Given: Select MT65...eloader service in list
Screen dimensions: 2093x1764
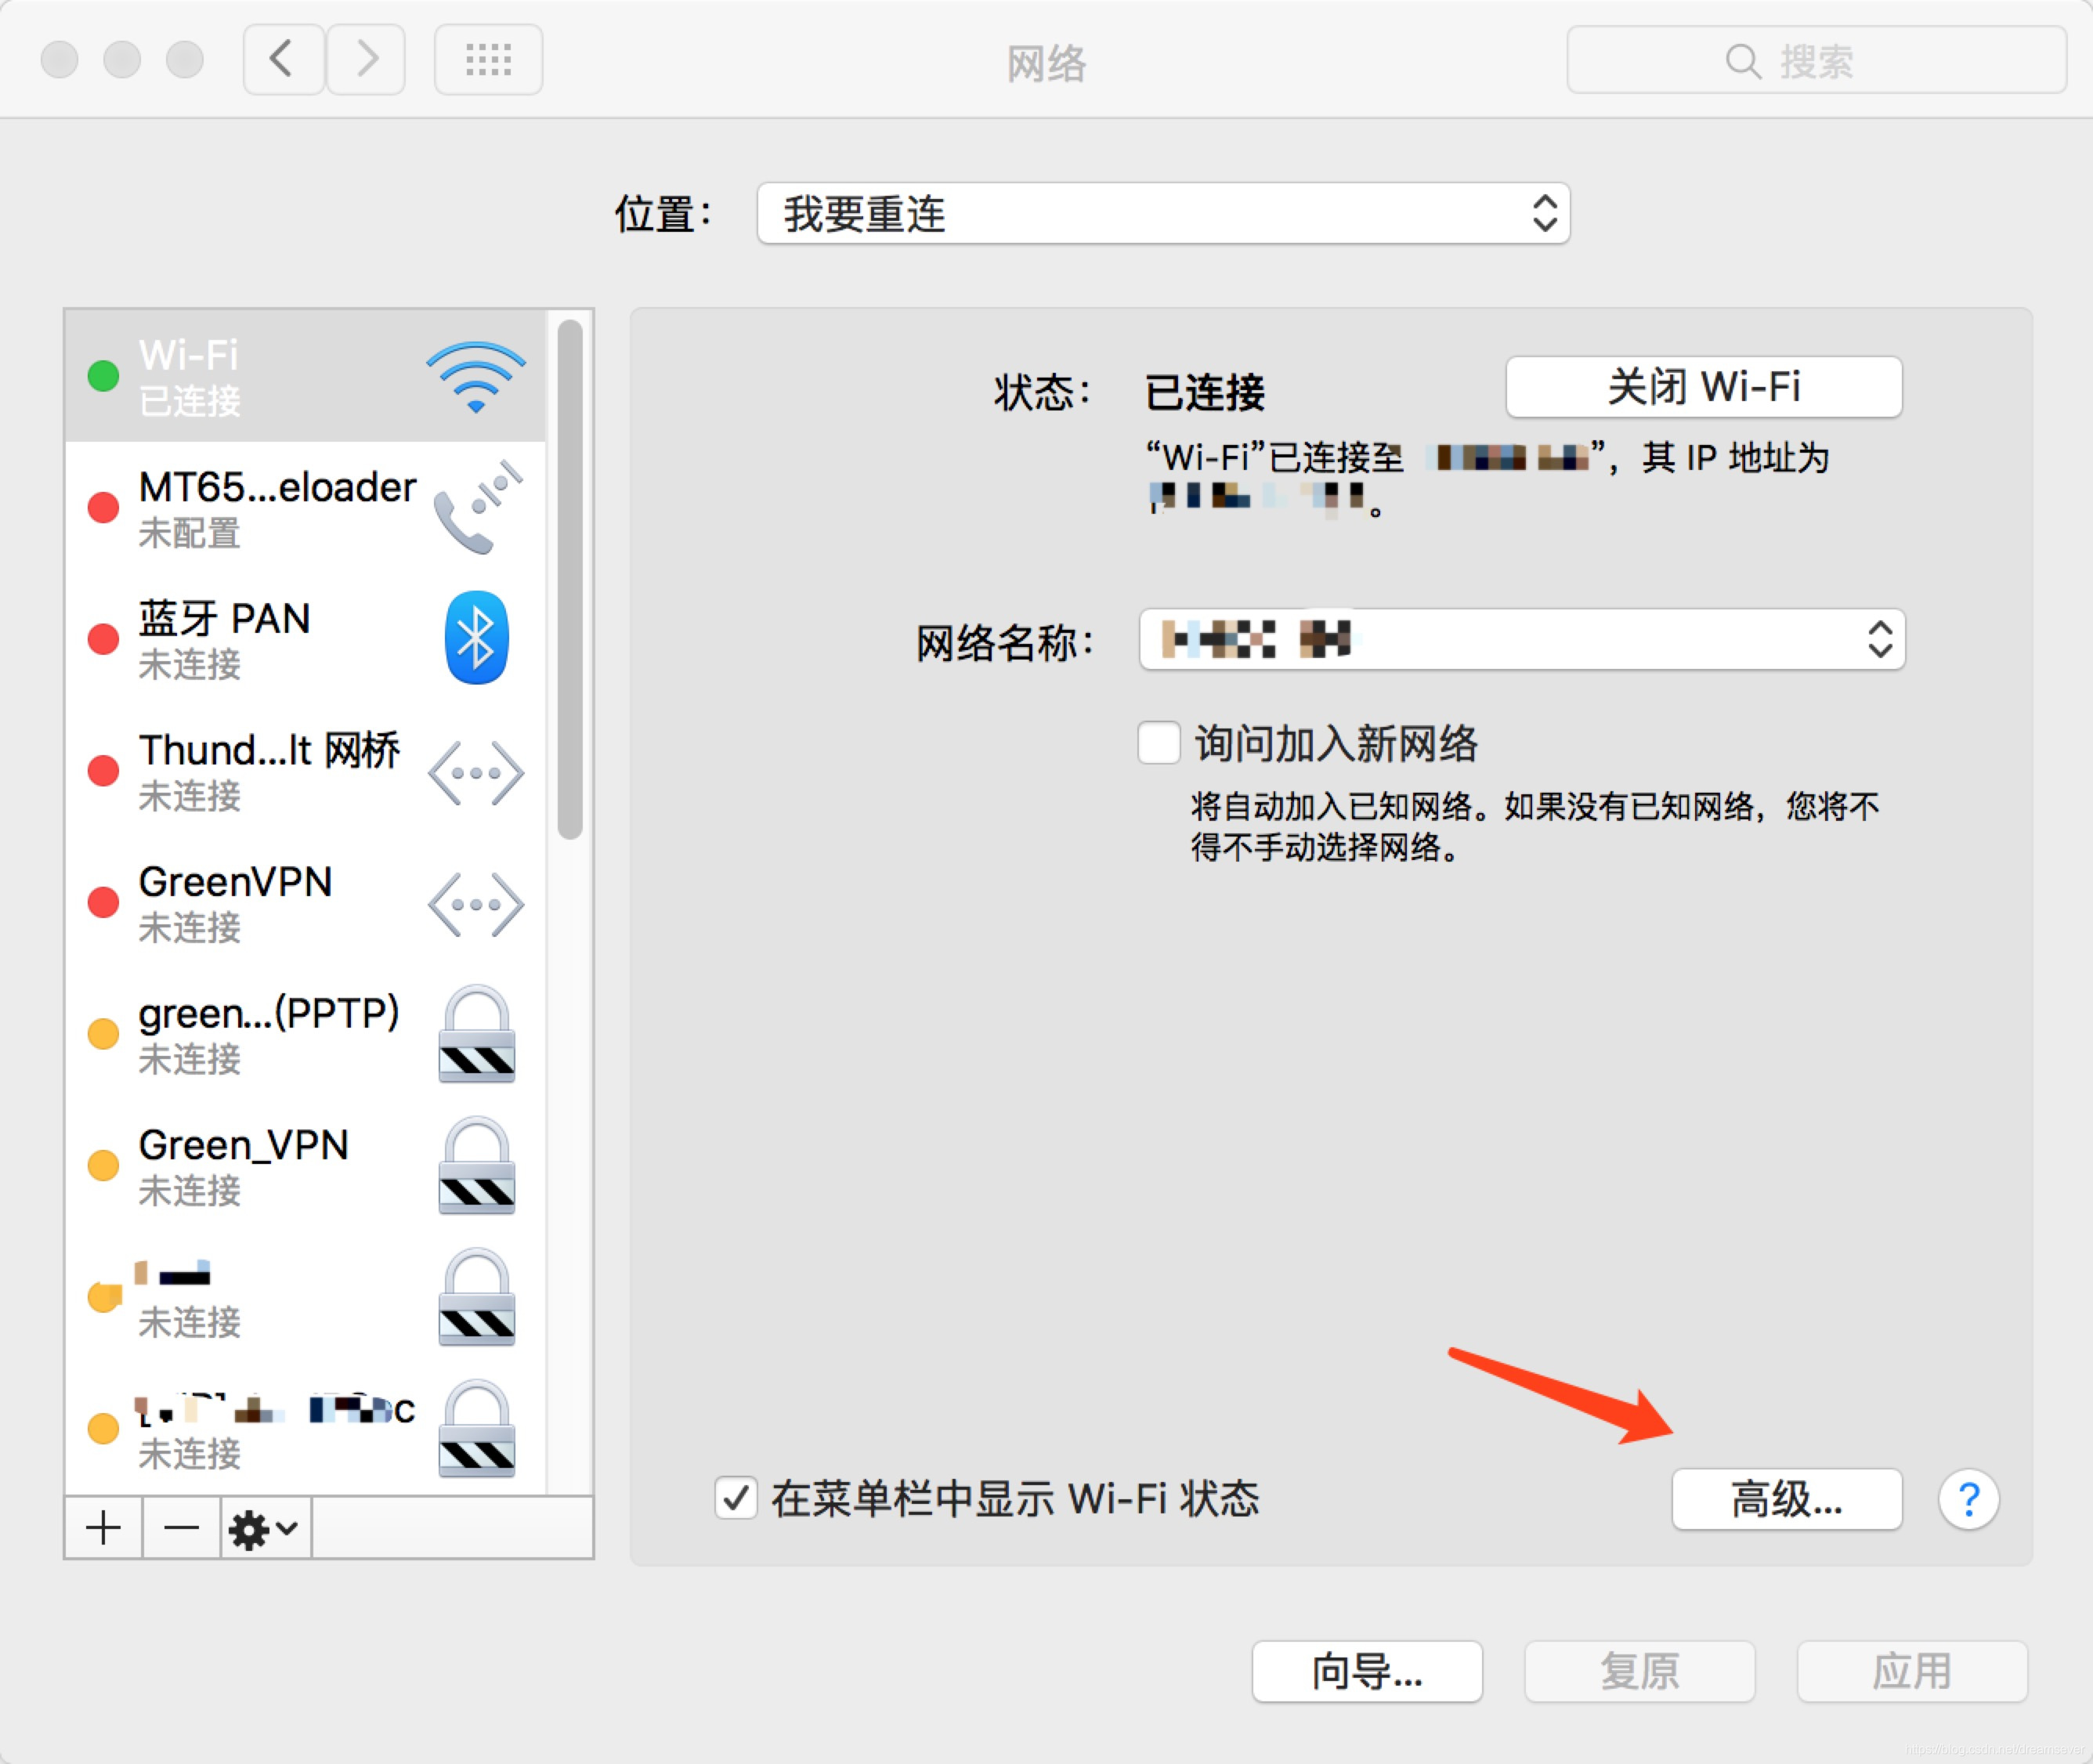Looking at the screenshot, I should click(x=306, y=508).
